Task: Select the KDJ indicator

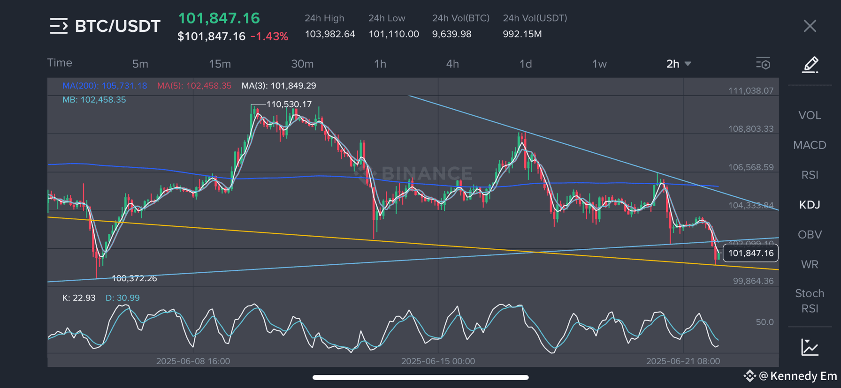Action: click(x=810, y=205)
